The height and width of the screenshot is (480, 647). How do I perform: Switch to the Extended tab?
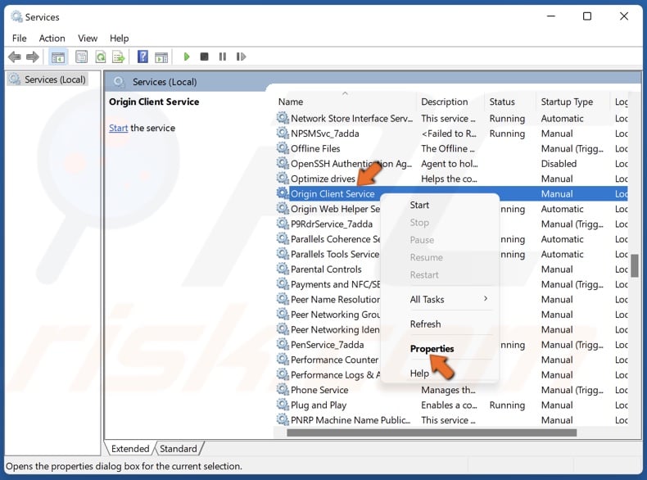click(130, 449)
